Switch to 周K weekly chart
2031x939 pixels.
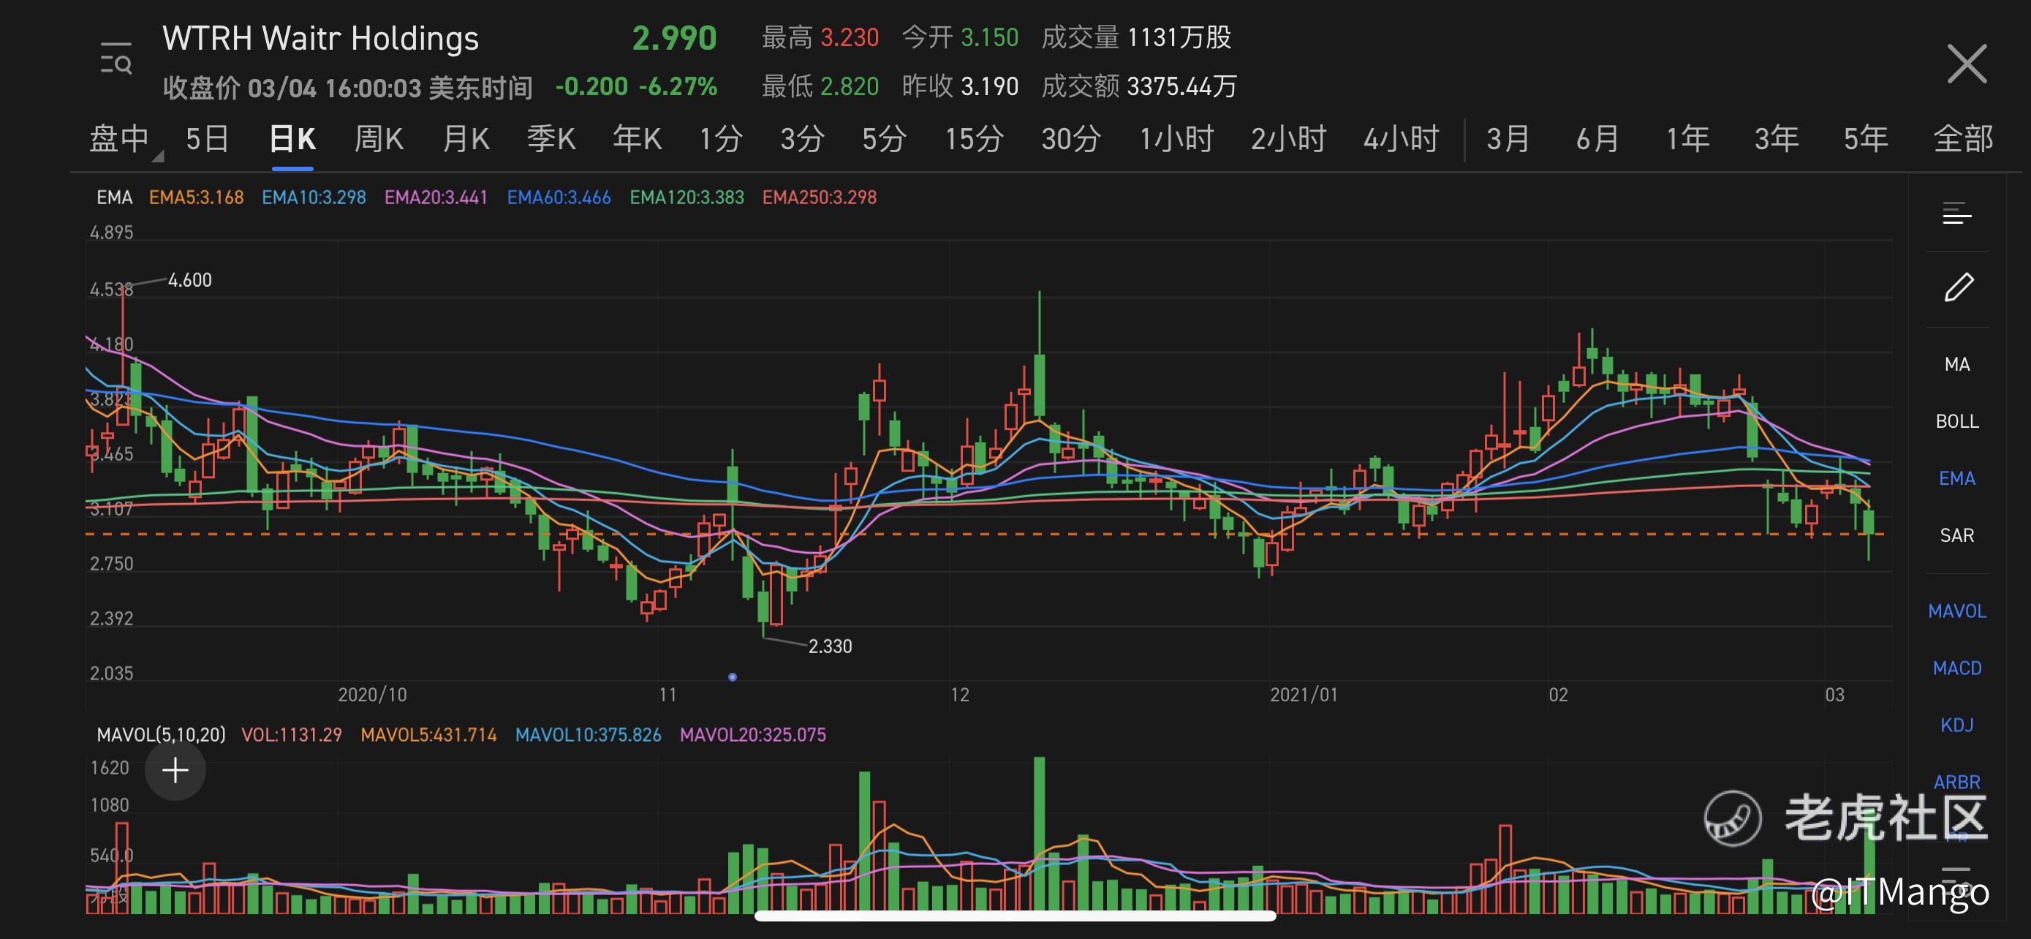pyautogui.click(x=379, y=140)
